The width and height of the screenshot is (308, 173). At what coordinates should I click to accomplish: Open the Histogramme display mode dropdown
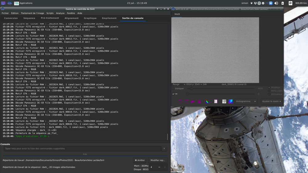pyautogui.click(x=246, y=101)
